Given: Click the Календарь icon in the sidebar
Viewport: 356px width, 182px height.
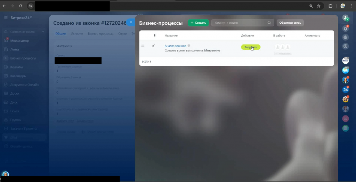Looking at the screenshot, I should [6, 76].
